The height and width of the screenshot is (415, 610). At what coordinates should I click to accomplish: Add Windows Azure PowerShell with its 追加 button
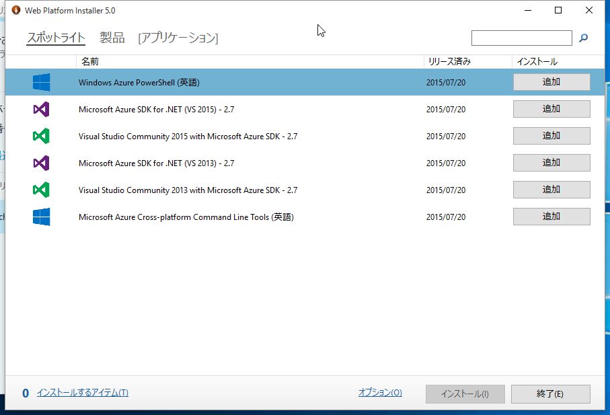pyautogui.click(x=551, y=82)
